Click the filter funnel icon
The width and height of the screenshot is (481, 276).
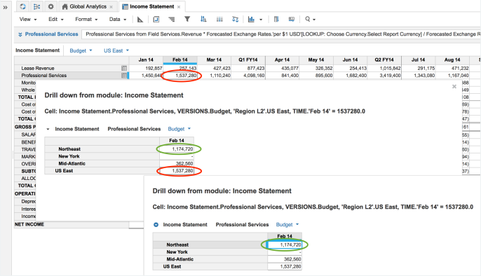coord(187,20)
